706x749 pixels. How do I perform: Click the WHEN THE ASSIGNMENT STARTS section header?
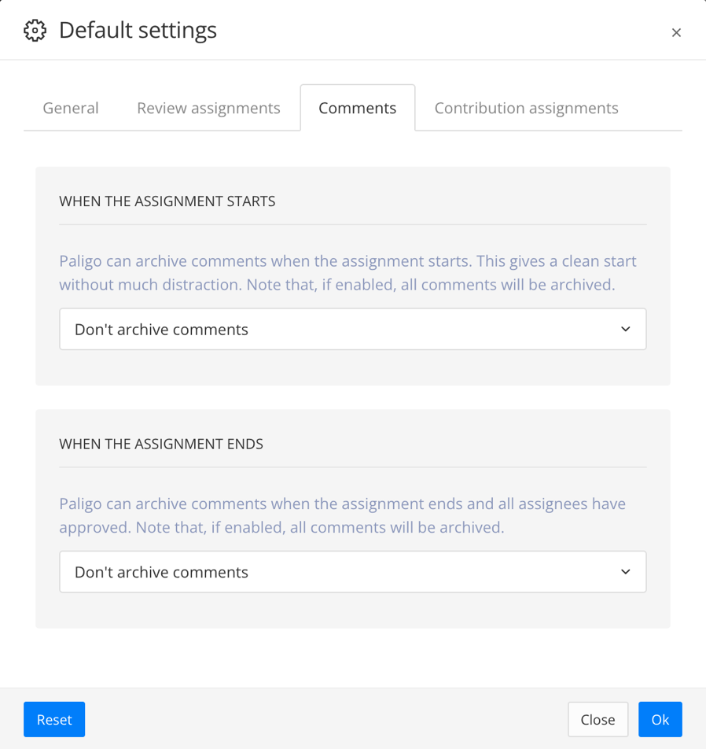(x=167, y=201)
